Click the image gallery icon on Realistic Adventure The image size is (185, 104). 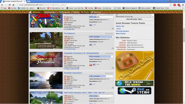click(91, 84)
